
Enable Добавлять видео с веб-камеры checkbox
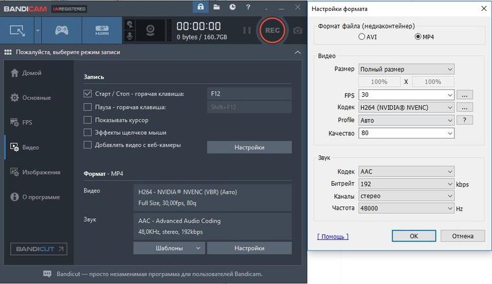87,145
